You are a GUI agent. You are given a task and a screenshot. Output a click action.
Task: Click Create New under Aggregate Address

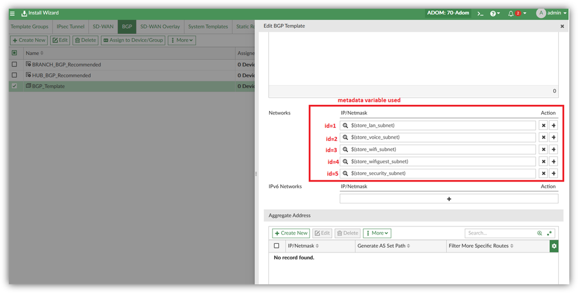[291, 233]
